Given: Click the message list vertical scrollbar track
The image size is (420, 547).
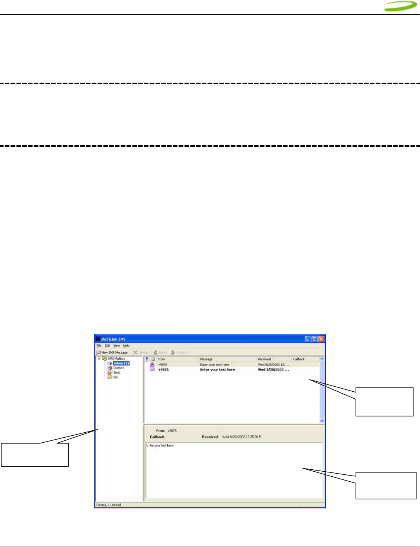Looking at the screenshot, I should click(322, 390).
